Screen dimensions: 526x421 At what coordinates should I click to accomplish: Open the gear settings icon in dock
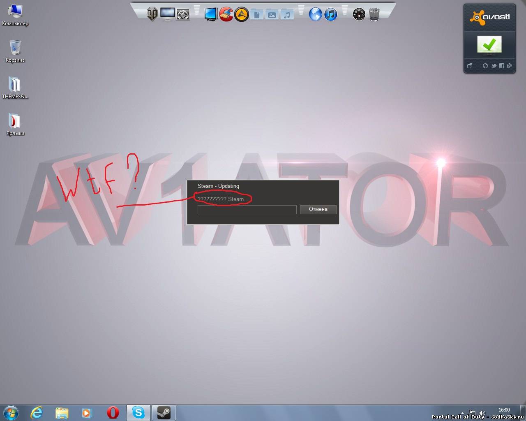click(183, 15)
